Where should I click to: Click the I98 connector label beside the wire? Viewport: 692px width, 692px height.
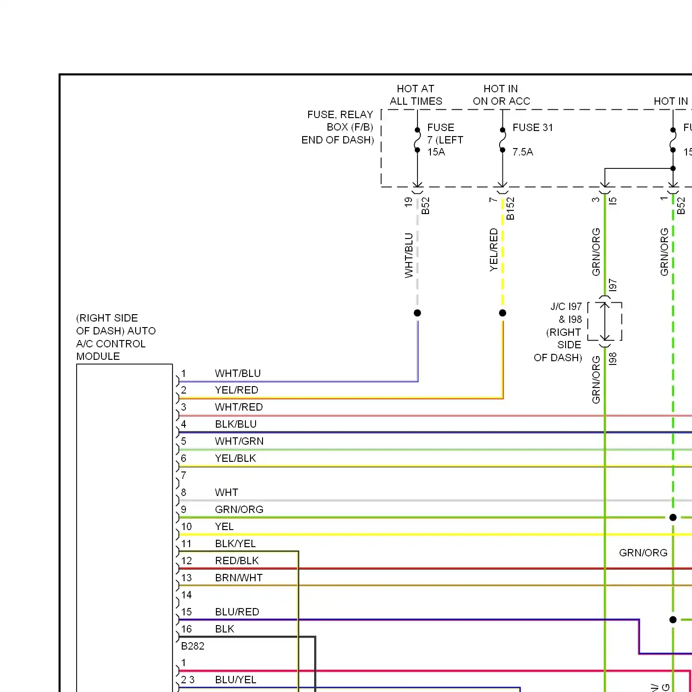[x=613, y=359]
